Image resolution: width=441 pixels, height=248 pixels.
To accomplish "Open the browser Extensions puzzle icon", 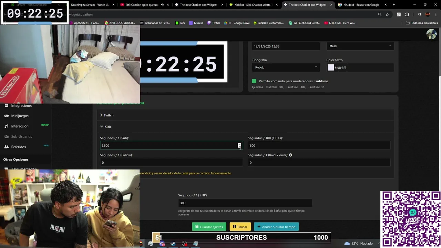I will pos(407,14).
